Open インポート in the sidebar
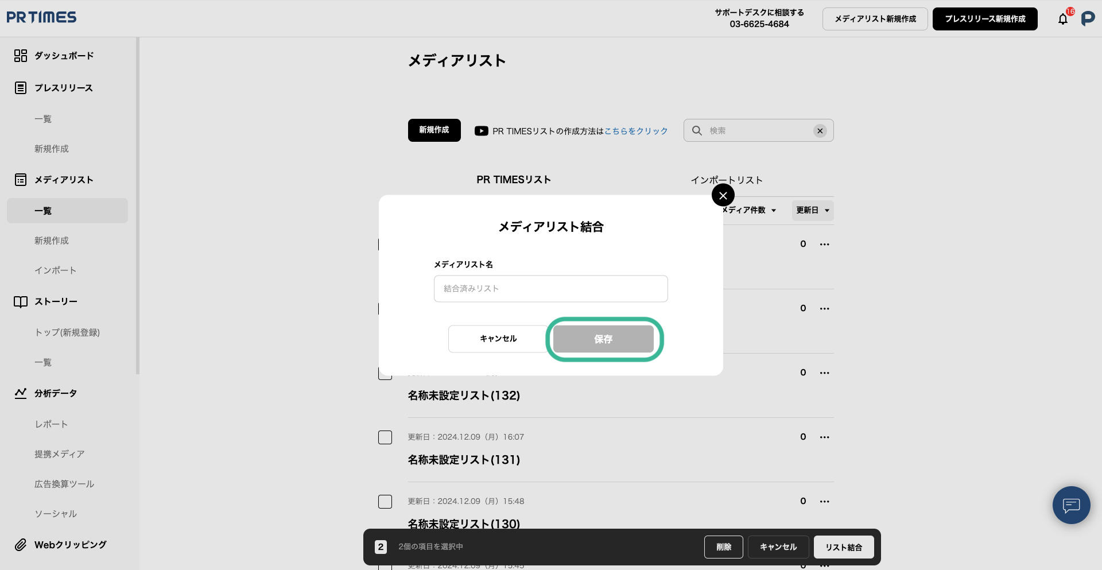Viewport: 1102px width, 570px height. [x=55, y=270]
